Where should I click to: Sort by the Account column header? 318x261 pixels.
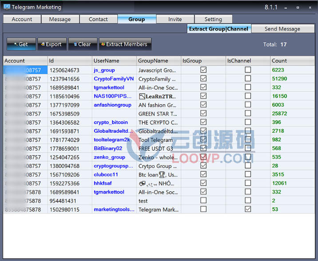[25, 61]
